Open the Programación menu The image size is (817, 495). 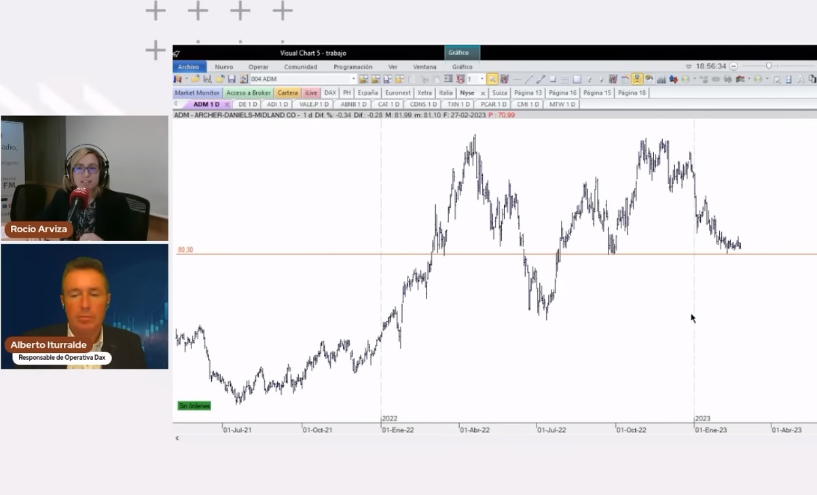(353, 67)
